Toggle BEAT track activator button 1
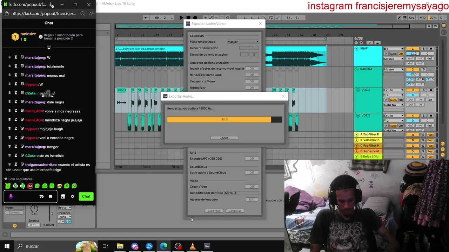Screen dimensions: 449x252 pyautogui.click(x=413, y=49)
